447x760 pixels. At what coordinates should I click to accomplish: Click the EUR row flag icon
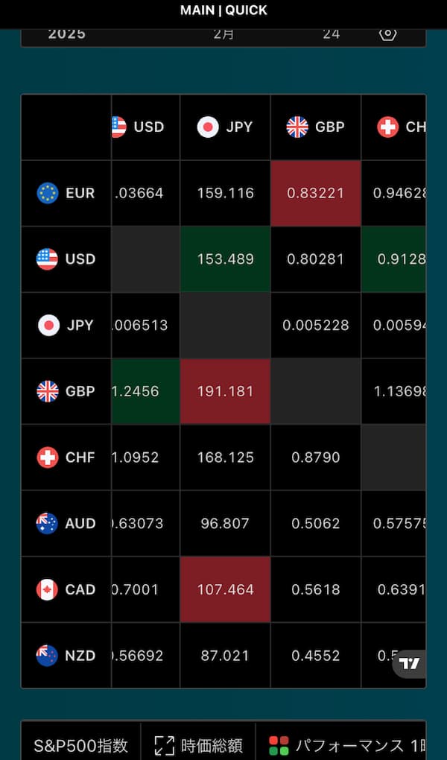pyautogui.click(x=48, y=193)
